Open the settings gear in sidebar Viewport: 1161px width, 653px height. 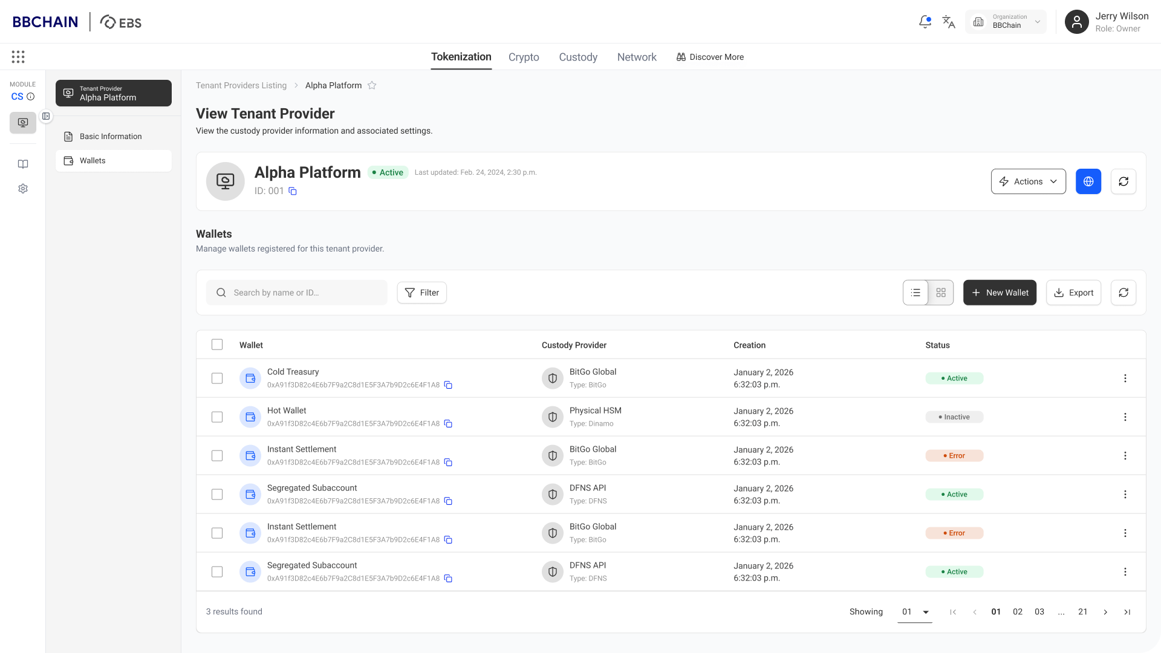click(x=23, y=189)
